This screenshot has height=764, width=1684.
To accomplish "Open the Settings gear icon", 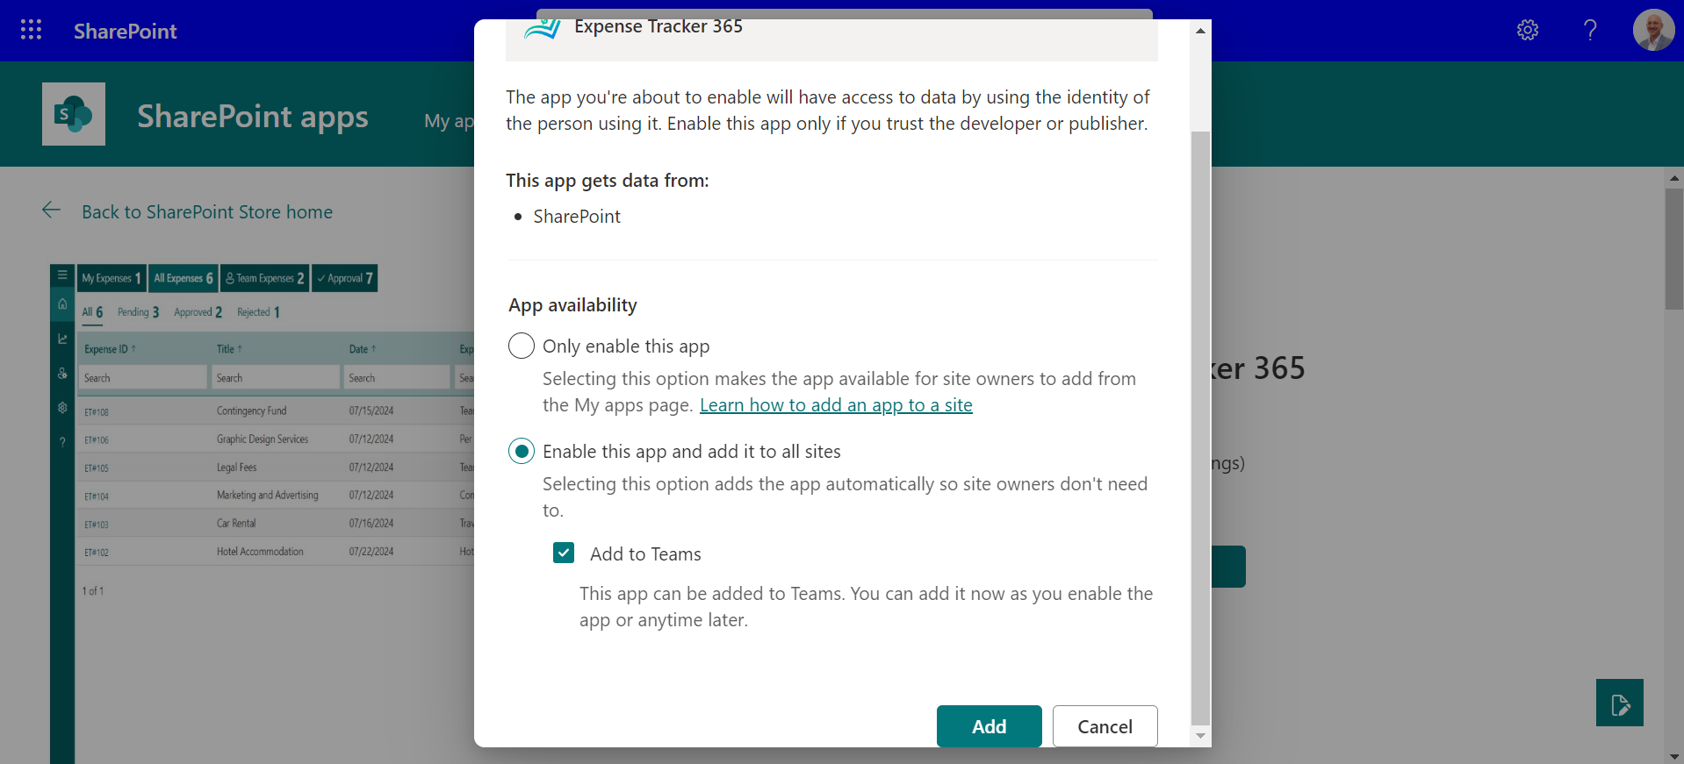I will [x=1528, y=30].
